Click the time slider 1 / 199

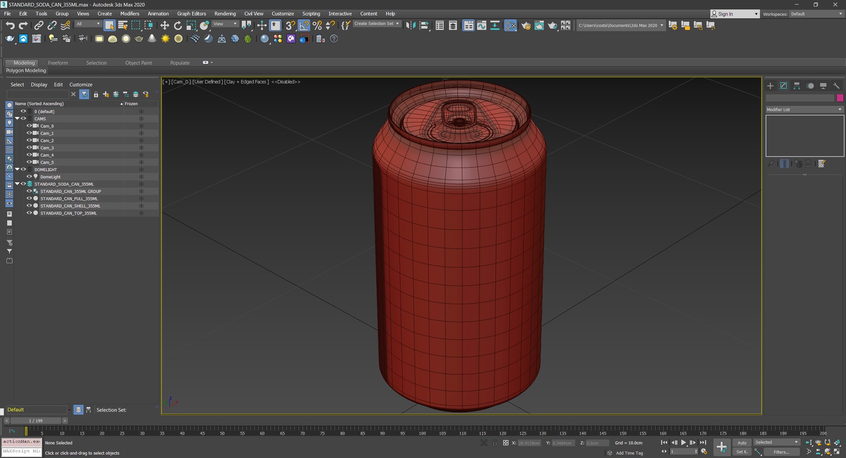pyautogui.click(x=36, y=421)
